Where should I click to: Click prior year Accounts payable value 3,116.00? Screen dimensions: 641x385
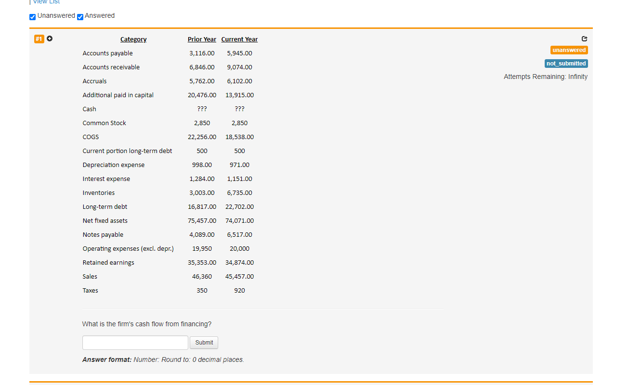click(x=202, y=53)
